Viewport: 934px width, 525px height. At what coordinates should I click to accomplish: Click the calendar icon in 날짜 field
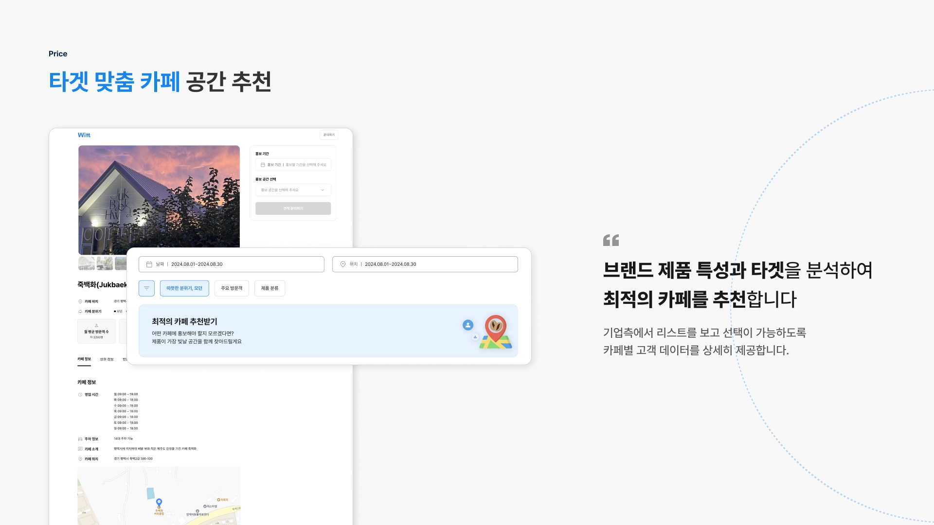click(x=149, y=264)
